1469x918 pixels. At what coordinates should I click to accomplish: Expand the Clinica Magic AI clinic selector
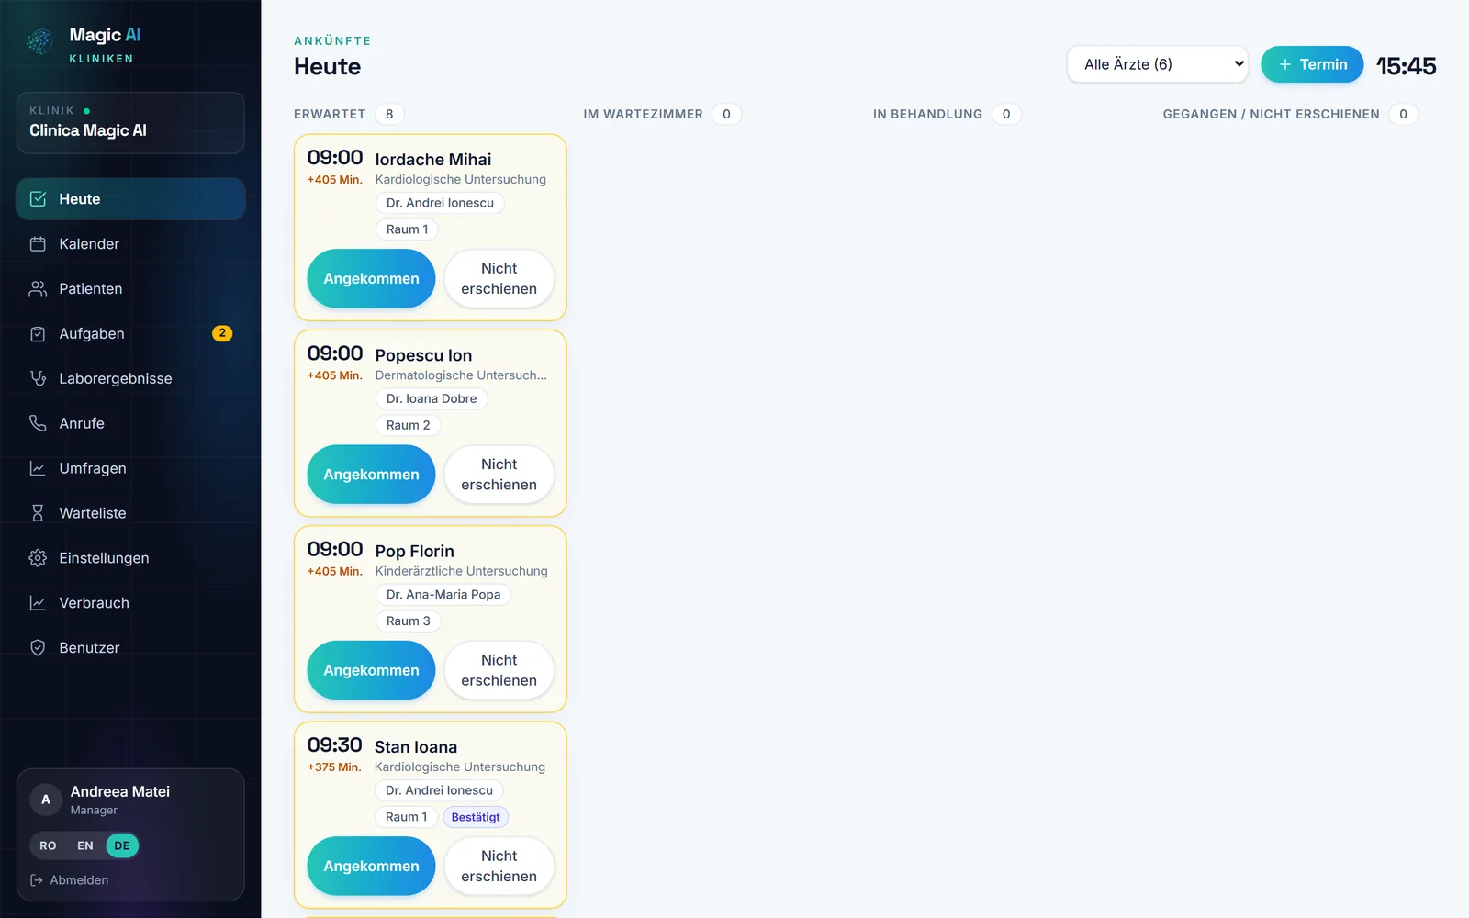tap(130, 123)
